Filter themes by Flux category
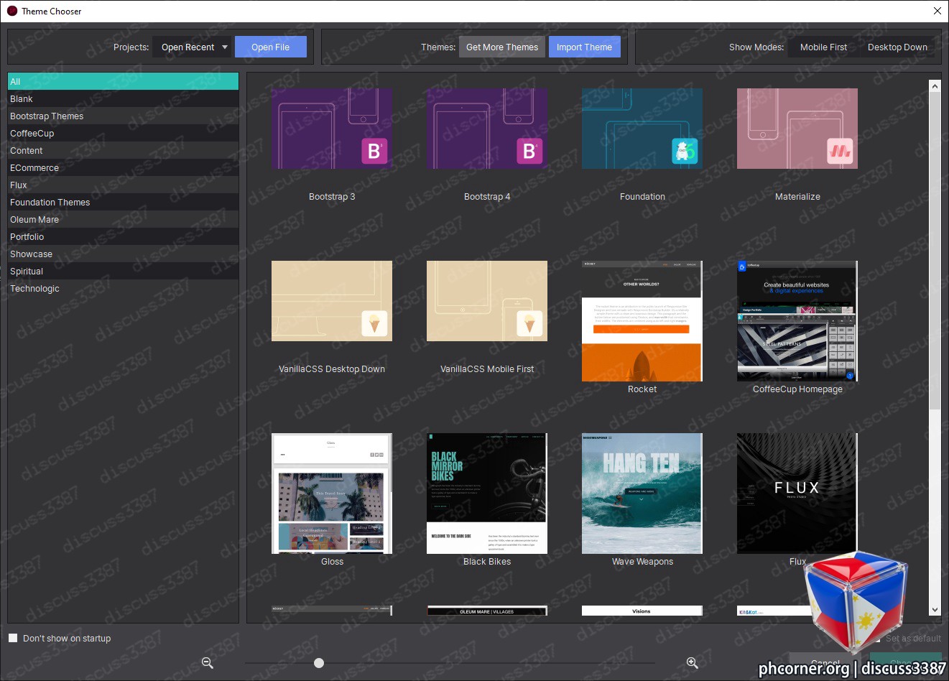 123,185
